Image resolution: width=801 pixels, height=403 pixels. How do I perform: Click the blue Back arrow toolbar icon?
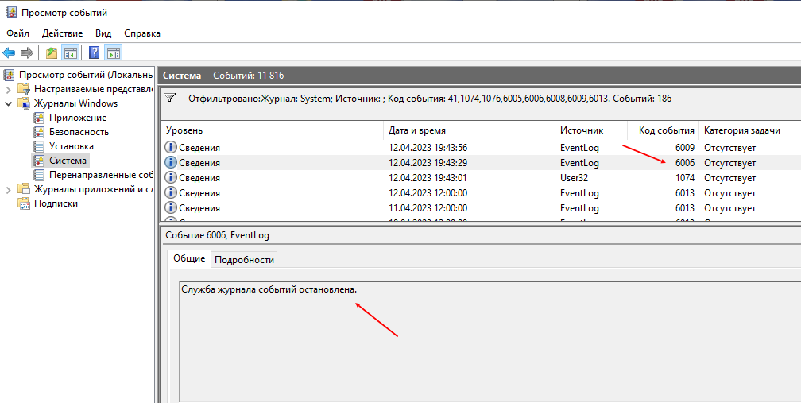click(x=10, y=52)
